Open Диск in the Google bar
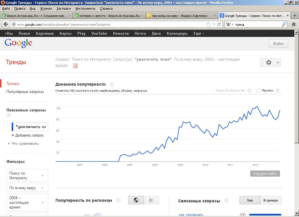Viewport: 299px width, 217px height. point(156,33)
